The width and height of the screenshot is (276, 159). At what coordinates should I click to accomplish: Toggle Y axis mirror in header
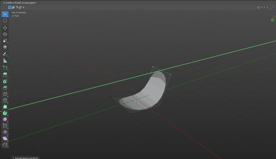click(264, 7)
